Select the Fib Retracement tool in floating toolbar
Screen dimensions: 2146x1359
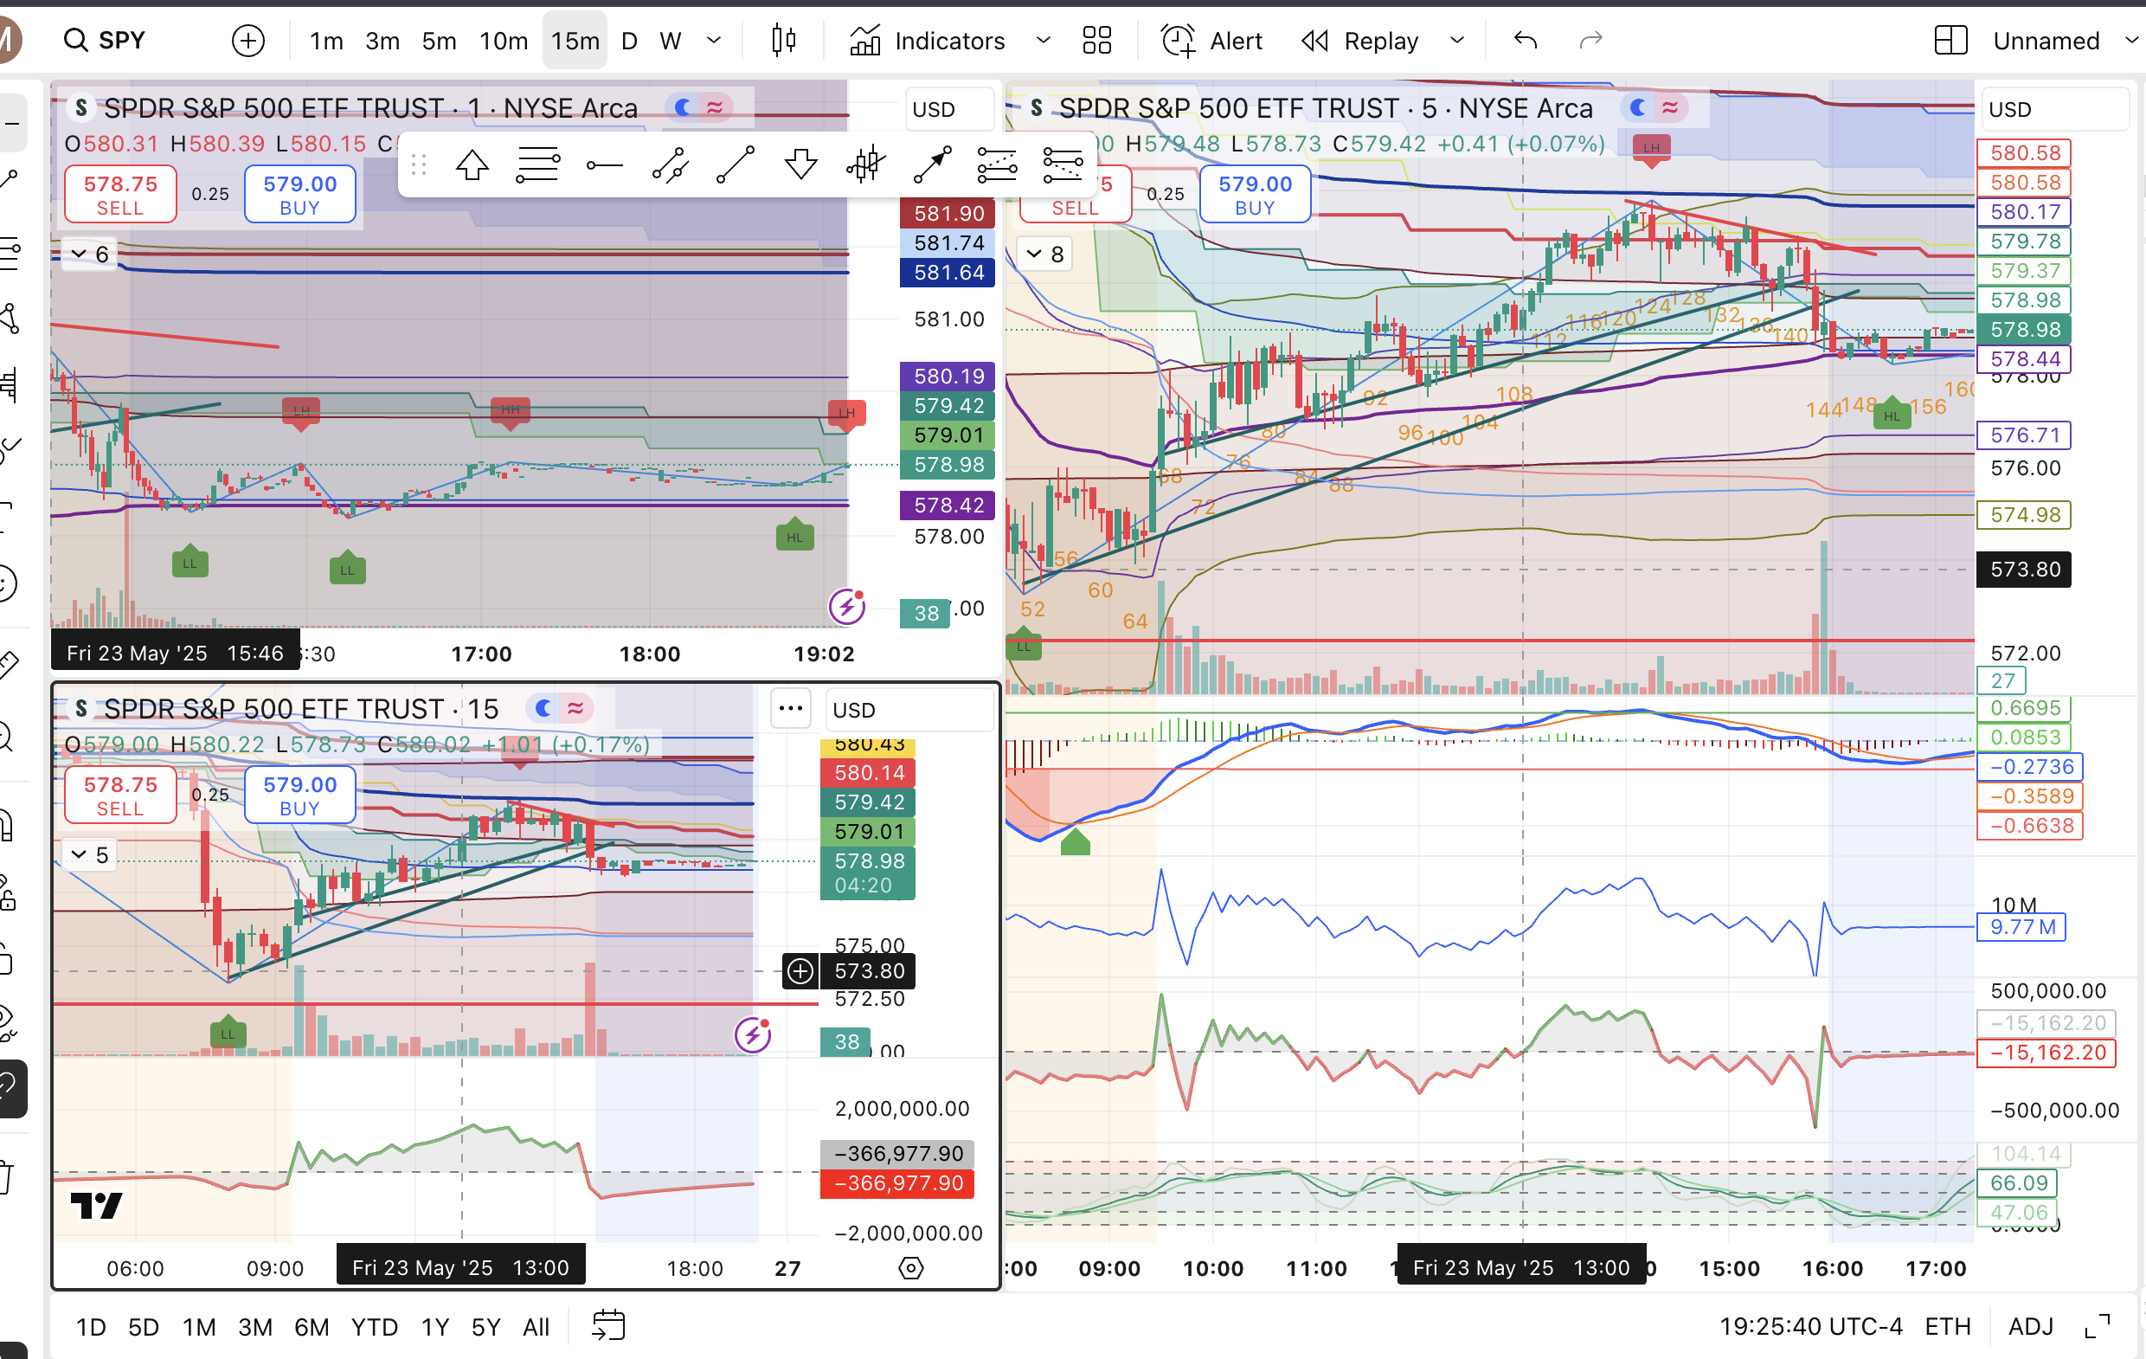[x=537, y=165]
